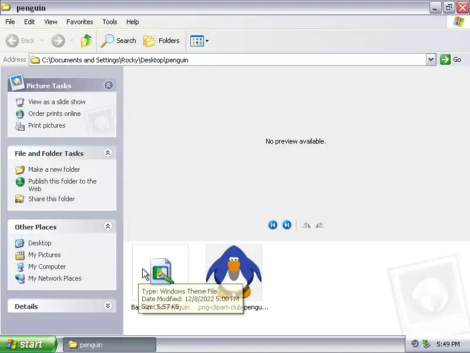Open the Search pane
Image resolution: width=470 pixels, height=353 pixels.
pos(118,41)
